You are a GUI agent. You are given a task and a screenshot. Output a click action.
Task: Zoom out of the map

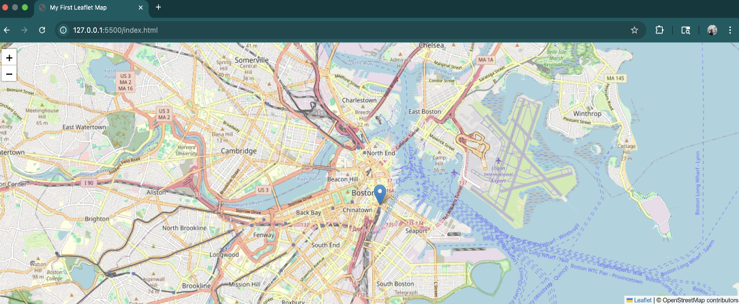tap(9, 74)
